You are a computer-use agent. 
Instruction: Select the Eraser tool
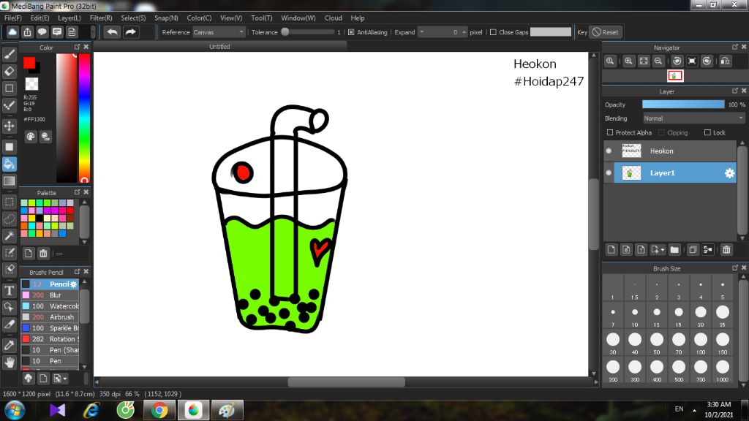click(10, 71)
